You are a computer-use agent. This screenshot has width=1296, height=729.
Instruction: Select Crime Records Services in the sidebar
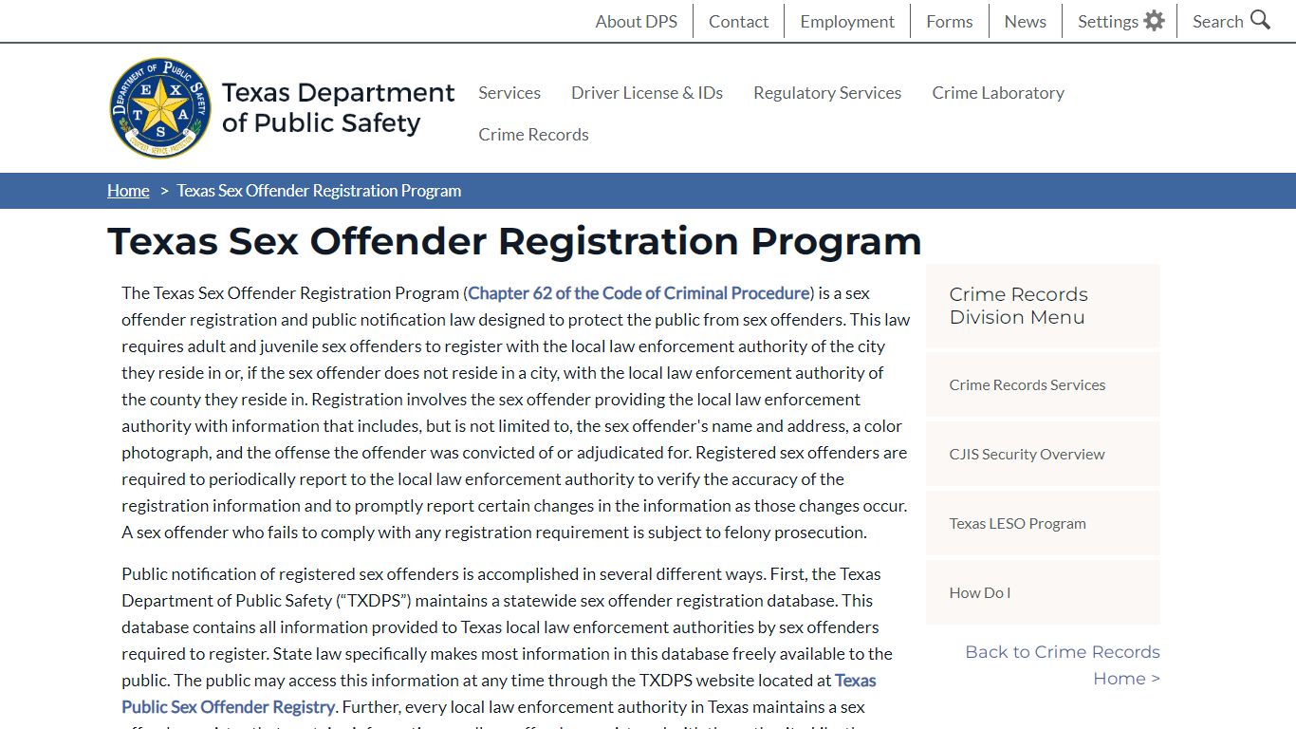[x=1043, y=384]
